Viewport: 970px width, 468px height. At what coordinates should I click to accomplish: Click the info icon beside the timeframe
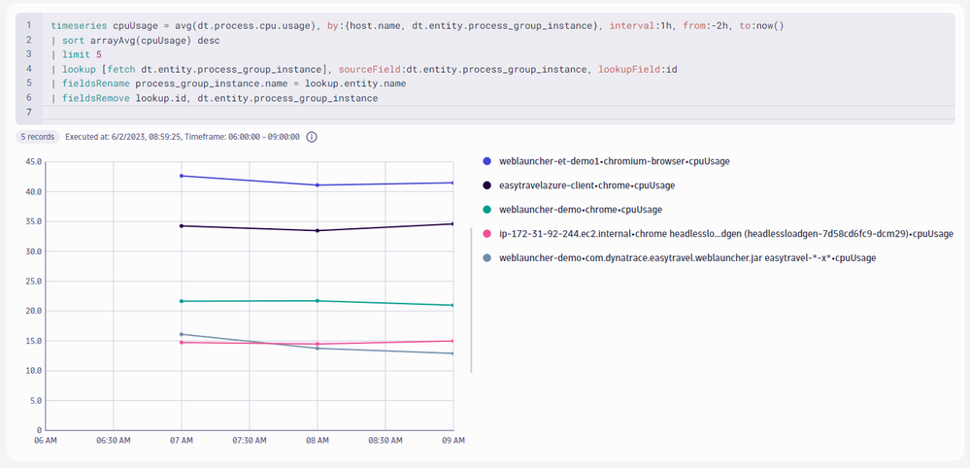(312, 137)
